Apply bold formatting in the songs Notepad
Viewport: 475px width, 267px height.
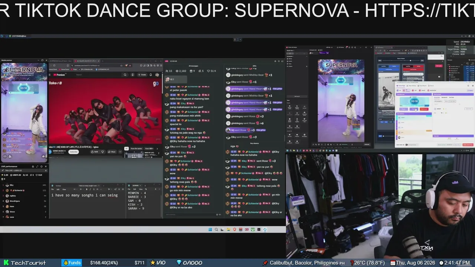(86, 189)
